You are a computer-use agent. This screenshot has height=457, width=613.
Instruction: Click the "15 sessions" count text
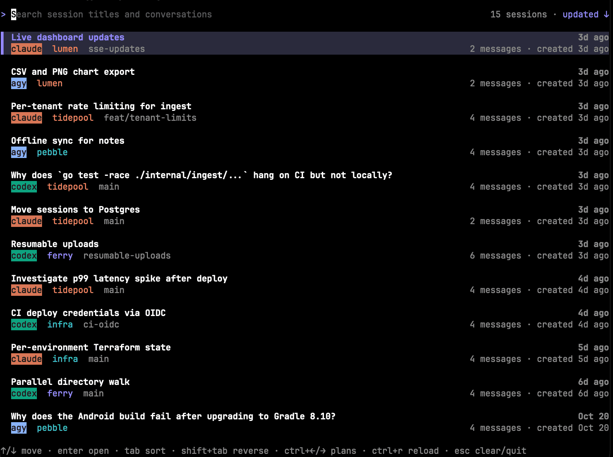click(519, 14)
